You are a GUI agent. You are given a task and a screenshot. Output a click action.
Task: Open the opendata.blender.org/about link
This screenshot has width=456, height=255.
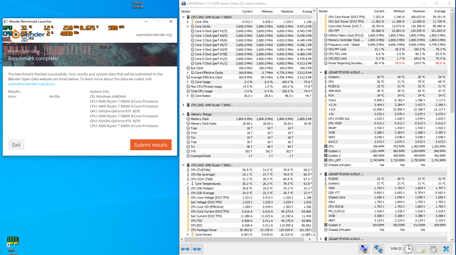tap(31, 84)
